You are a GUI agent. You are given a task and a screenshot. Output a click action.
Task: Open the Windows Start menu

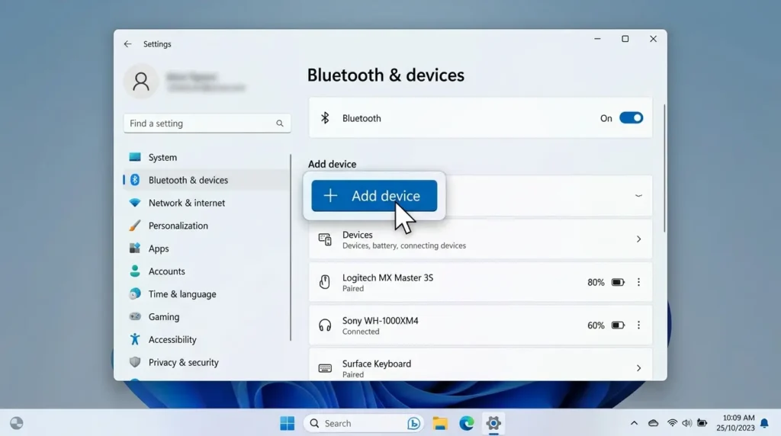pos(288,423)
